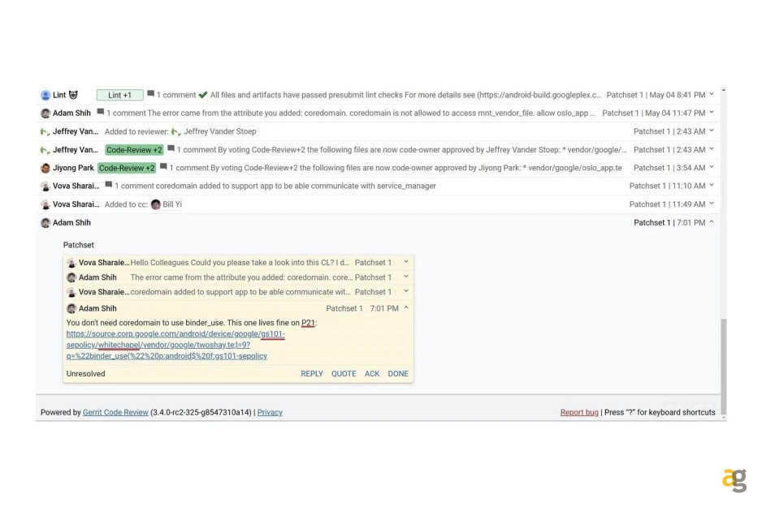Click the vertical scrollbar on the right
Viewport: 762px width, 507px height.
tap(721, 365)
